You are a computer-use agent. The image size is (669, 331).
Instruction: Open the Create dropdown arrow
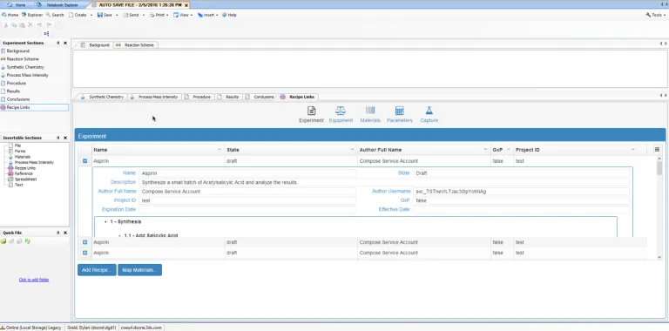(91, 15)
